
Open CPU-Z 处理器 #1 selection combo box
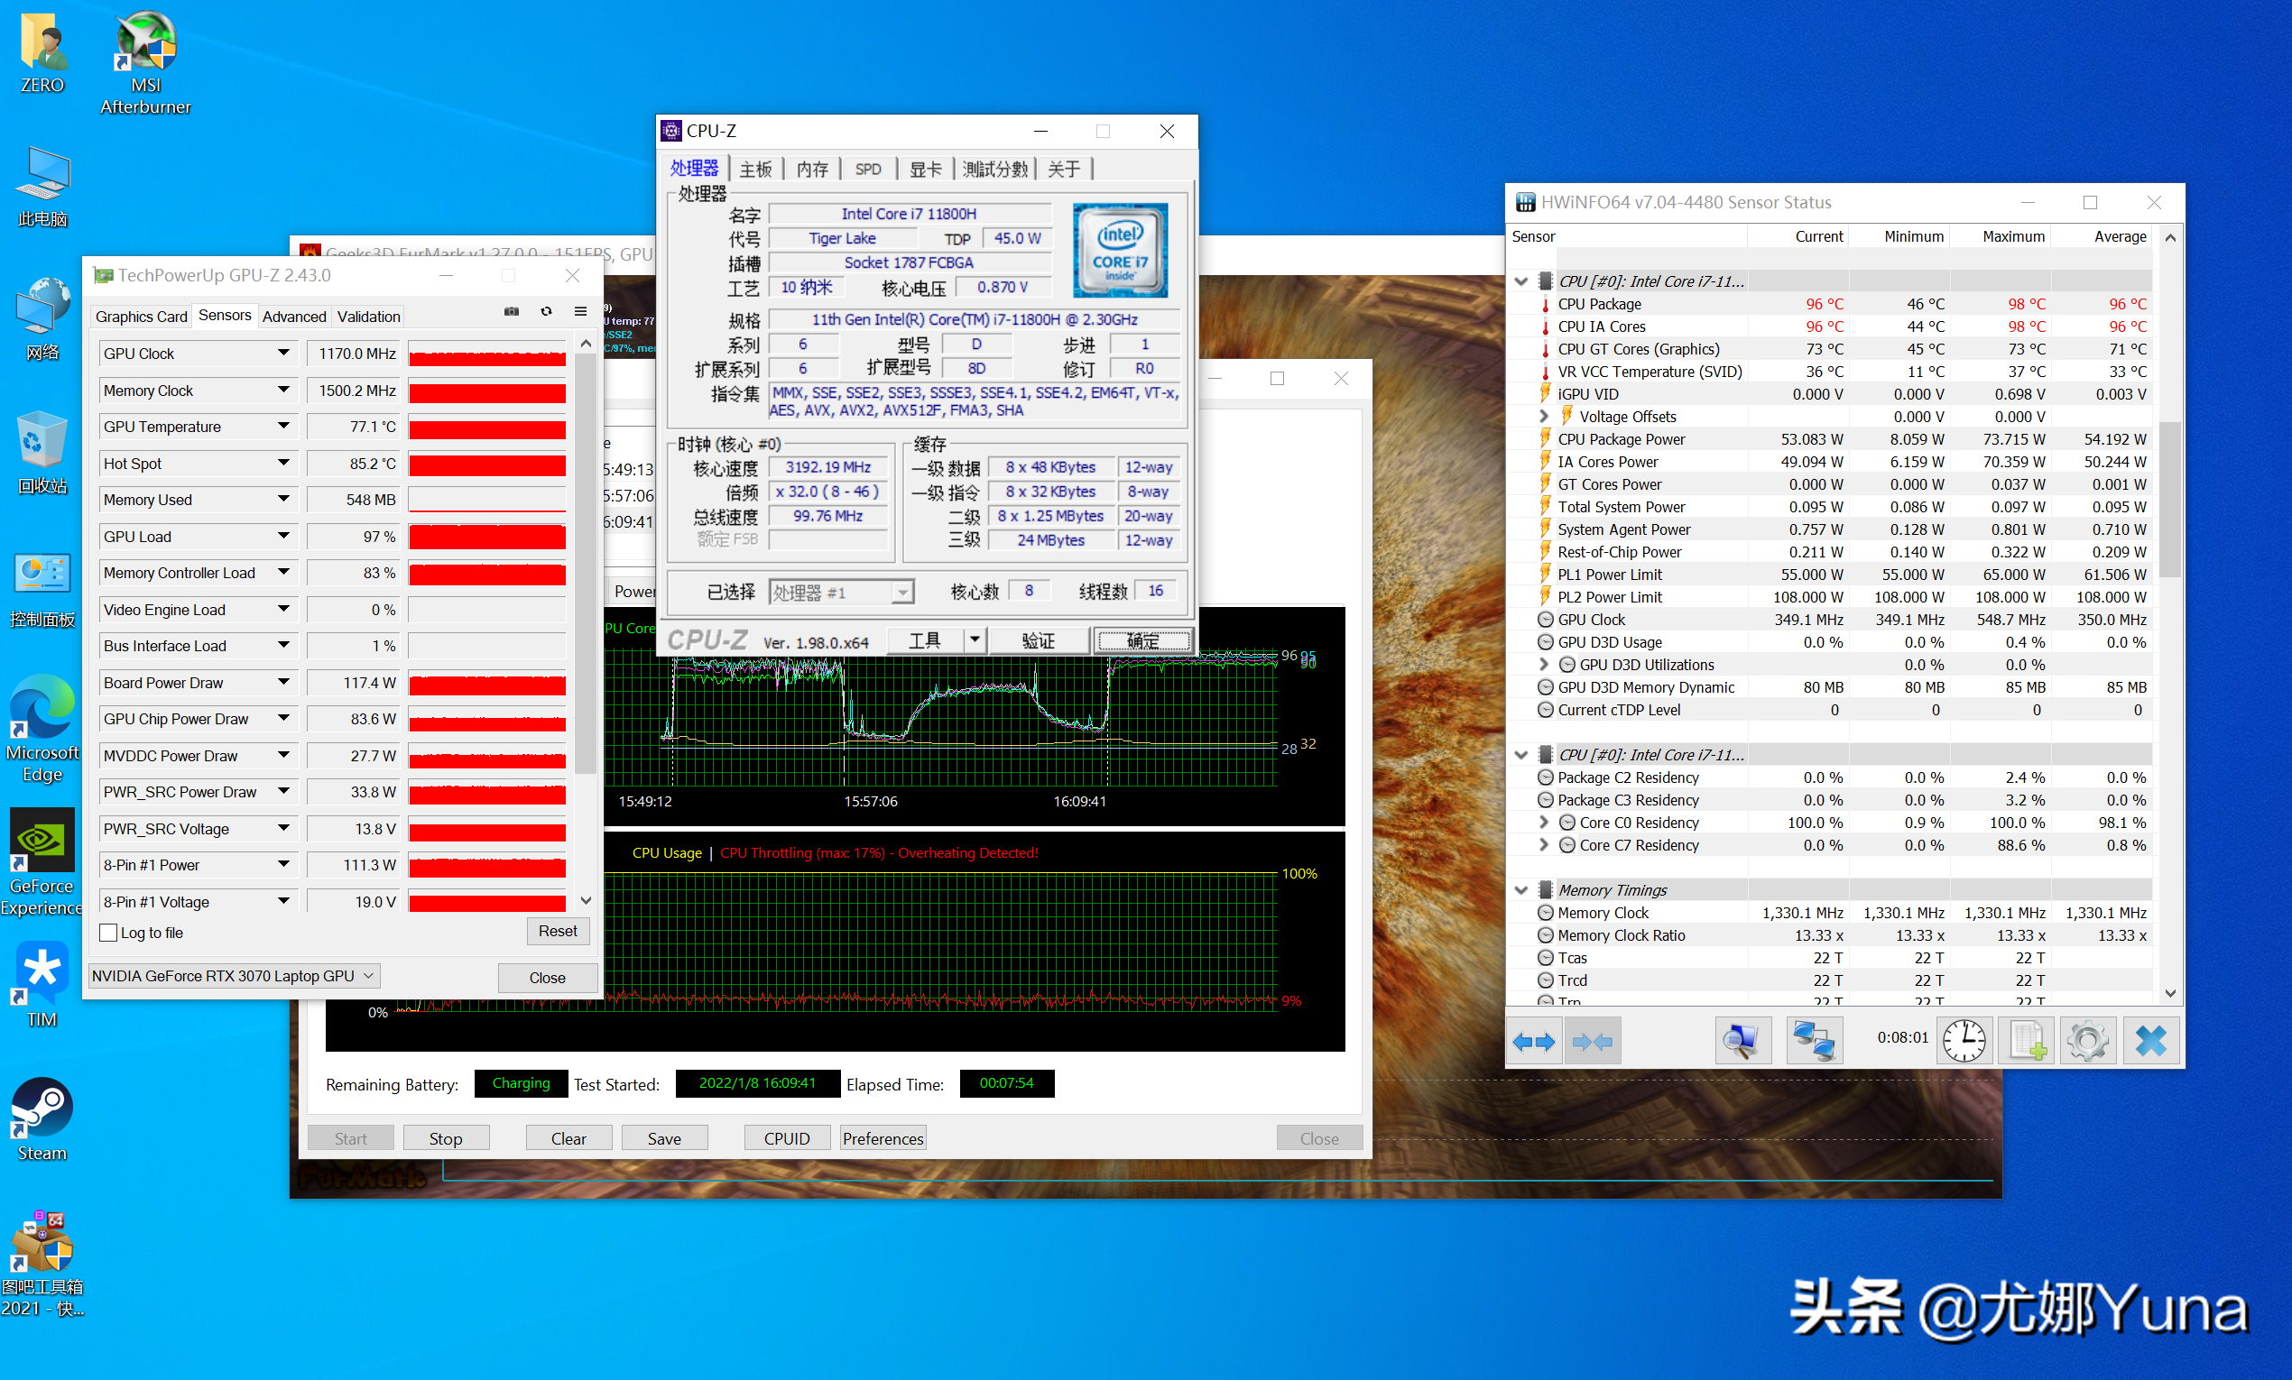tap(842, 593)
